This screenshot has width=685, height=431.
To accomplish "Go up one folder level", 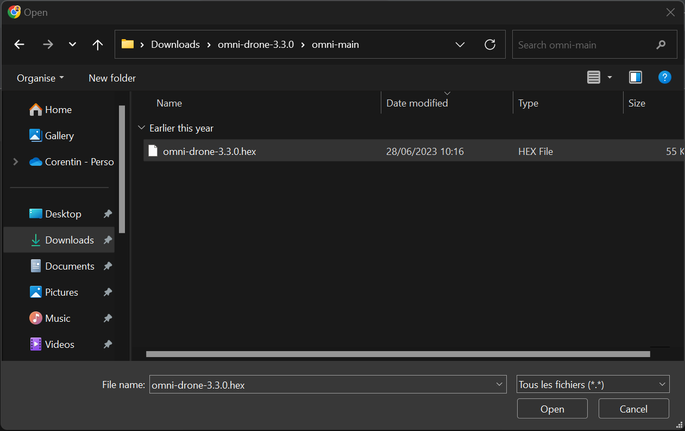I will [98, 45].
